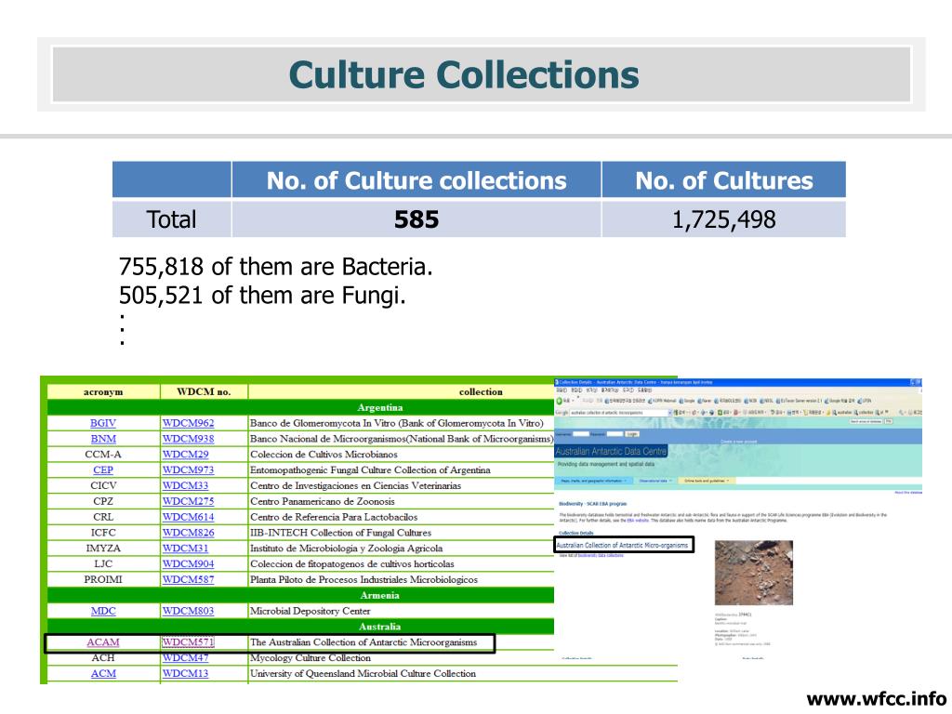This screenshot has width=952, height=714.
Task: Follow the WDCM826 link
Action: click(x=188, y=533)
